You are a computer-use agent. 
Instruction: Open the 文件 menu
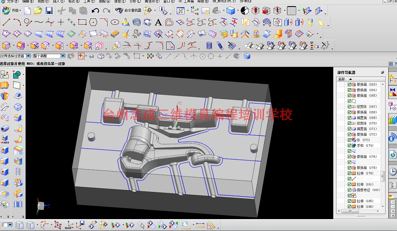coord(12,1)
